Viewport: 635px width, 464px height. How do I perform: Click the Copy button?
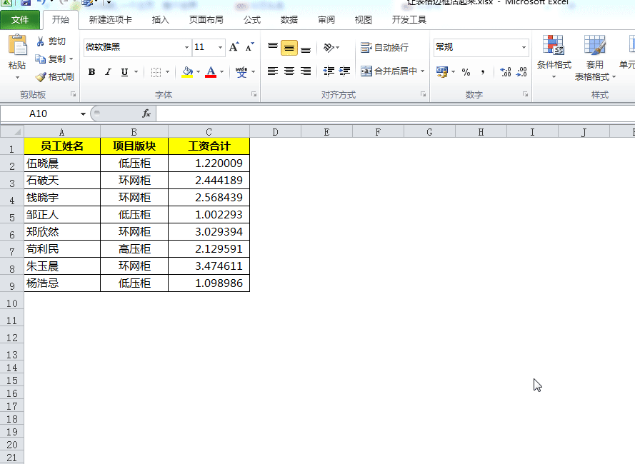point(50,59)
